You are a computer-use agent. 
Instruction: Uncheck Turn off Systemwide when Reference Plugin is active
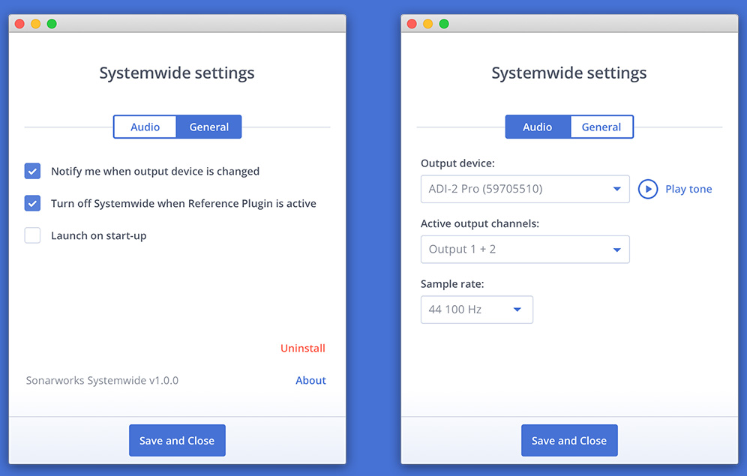[x=32, y=203]
